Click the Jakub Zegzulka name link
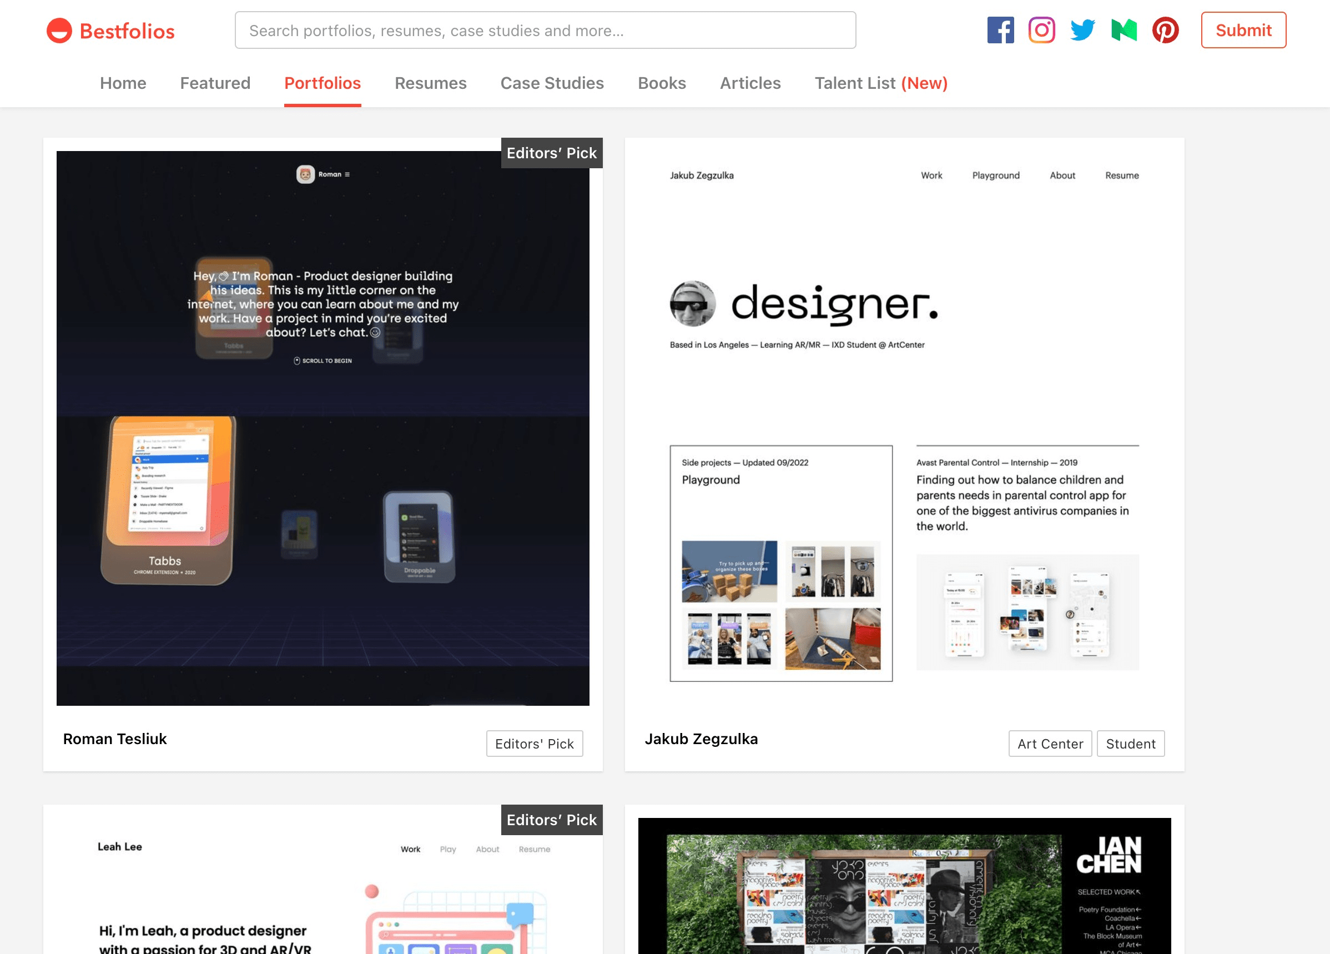Screen dimensions: 1330x954 tap(701, 739)
